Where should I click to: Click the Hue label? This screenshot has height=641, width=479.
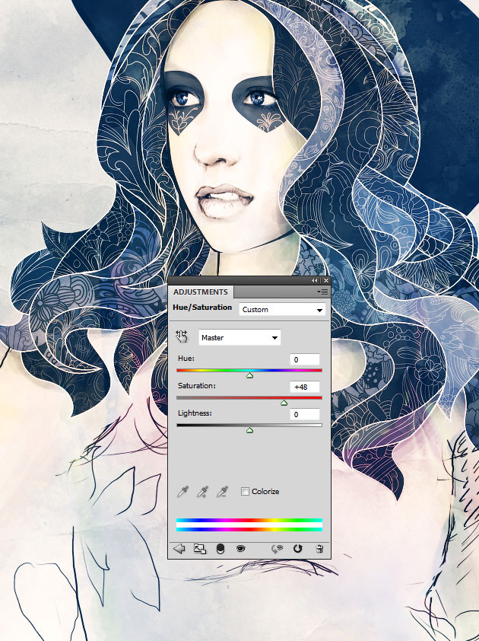[186, 358]
